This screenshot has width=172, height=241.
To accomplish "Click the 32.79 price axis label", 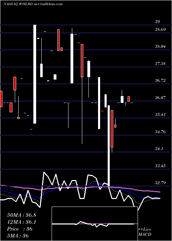I will pos(160,183).
